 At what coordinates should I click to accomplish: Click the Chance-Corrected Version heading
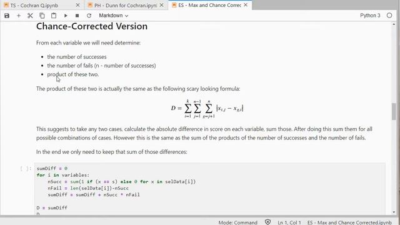pyautogui.click(x=92, y=26)
